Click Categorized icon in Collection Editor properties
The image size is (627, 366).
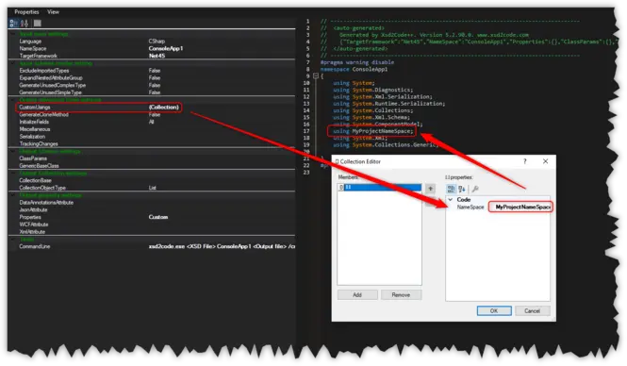coord(451,189)
